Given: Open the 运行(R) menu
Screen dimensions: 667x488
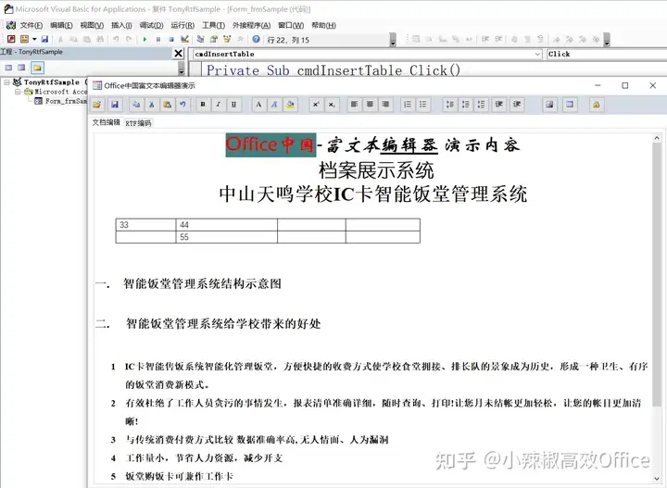Looking at the screenshot, I should (182, 26).
